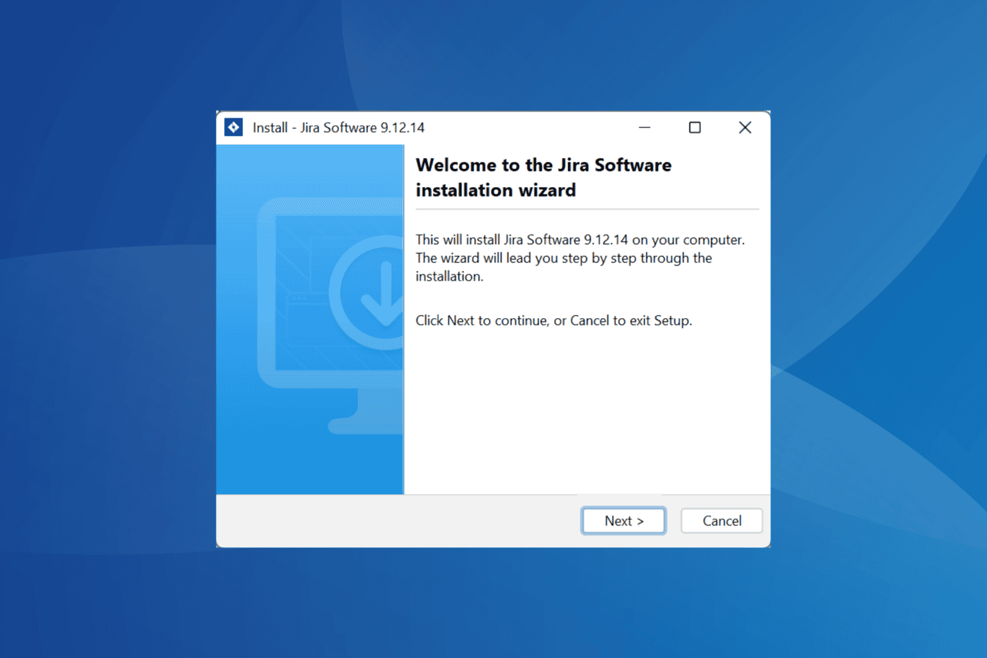This screenshot has width=987, height=658.
Task: Click the Next button to continue setup
Action: (623, 520)
